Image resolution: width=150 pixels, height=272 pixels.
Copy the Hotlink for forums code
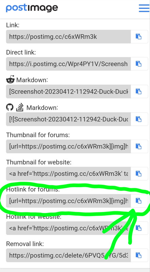pos(139,201)
